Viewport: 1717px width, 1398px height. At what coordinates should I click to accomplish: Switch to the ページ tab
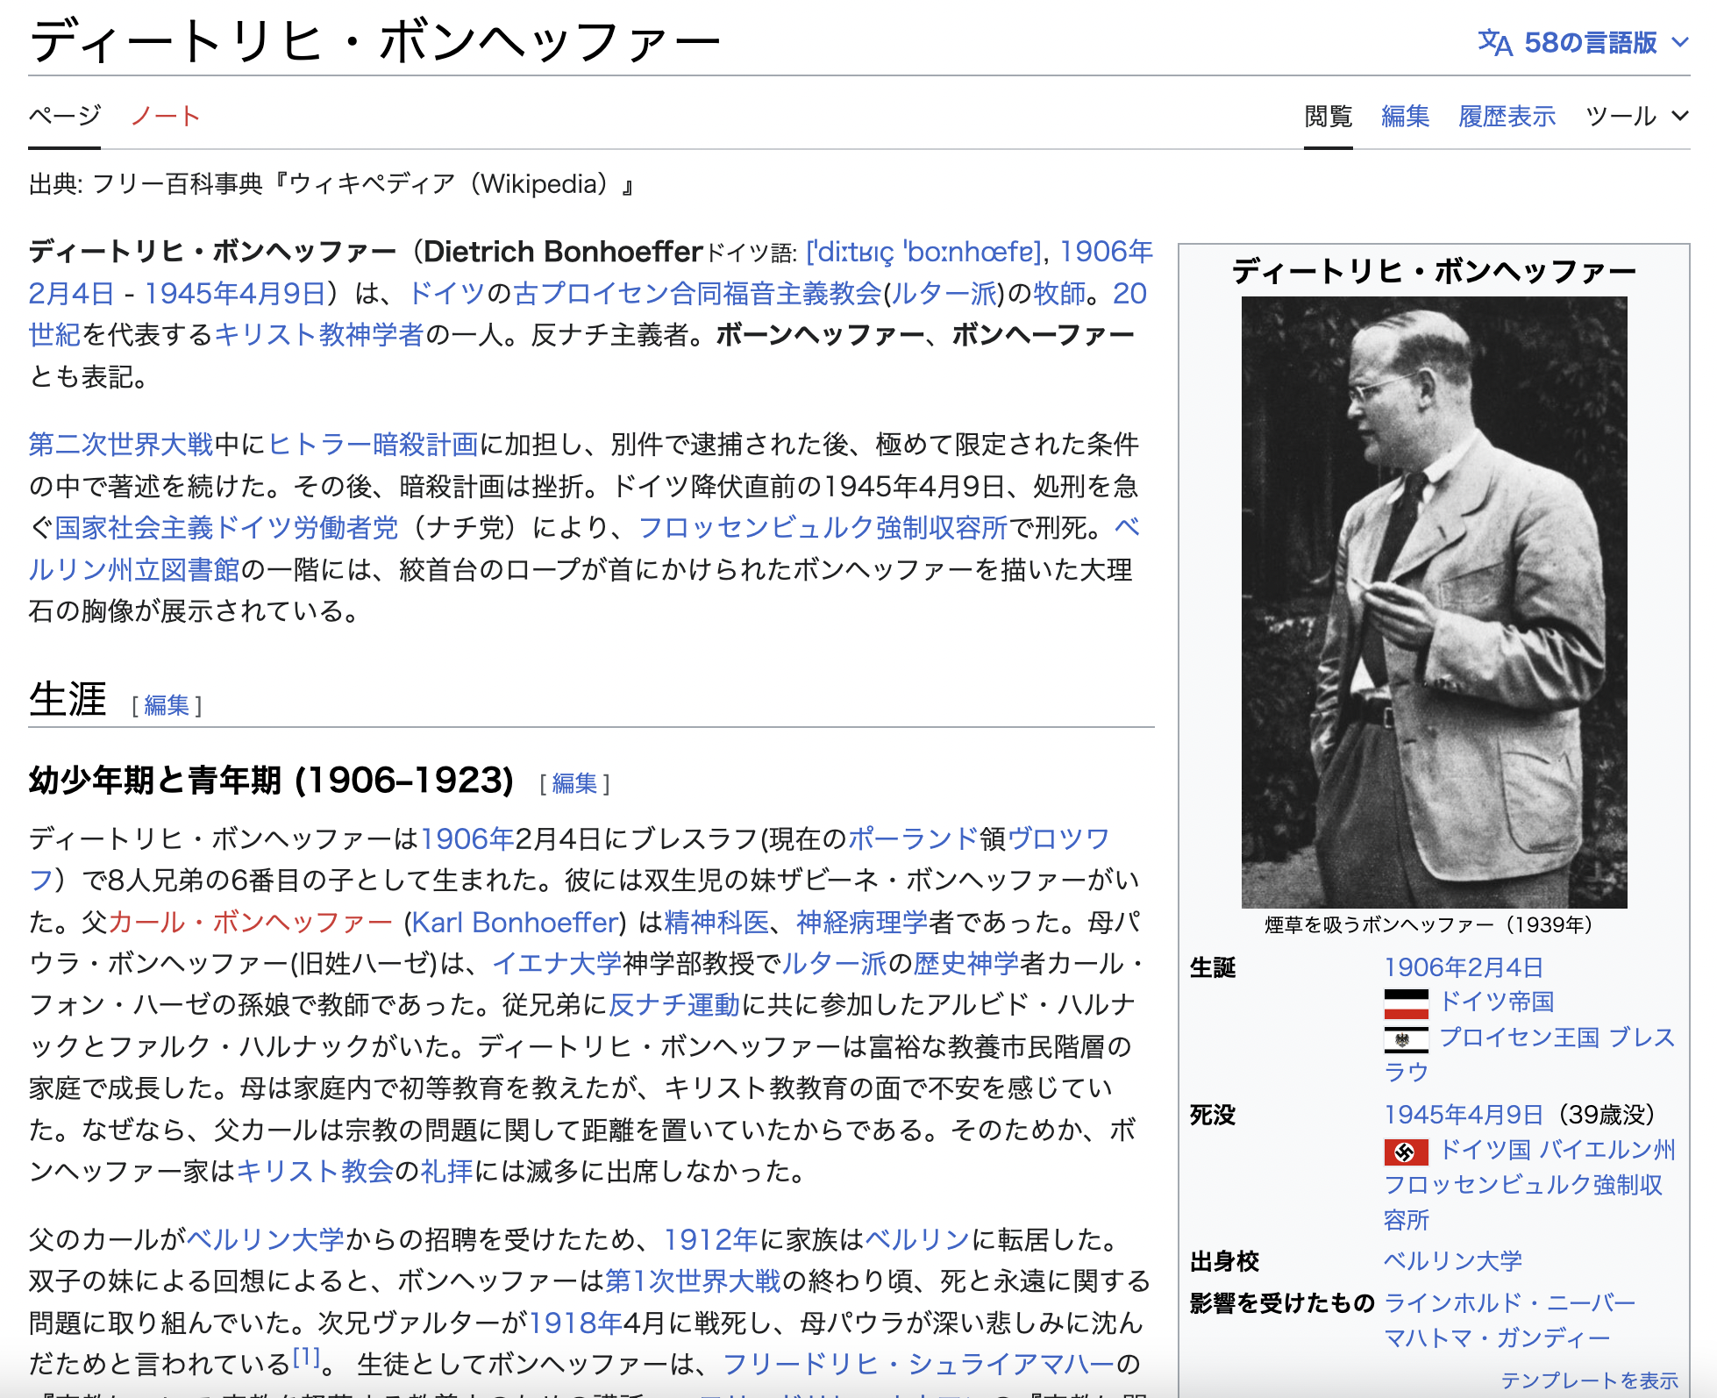(x=64, y=116)
